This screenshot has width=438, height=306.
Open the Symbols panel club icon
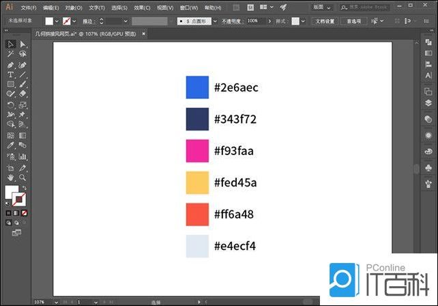(x=428, y=168)
